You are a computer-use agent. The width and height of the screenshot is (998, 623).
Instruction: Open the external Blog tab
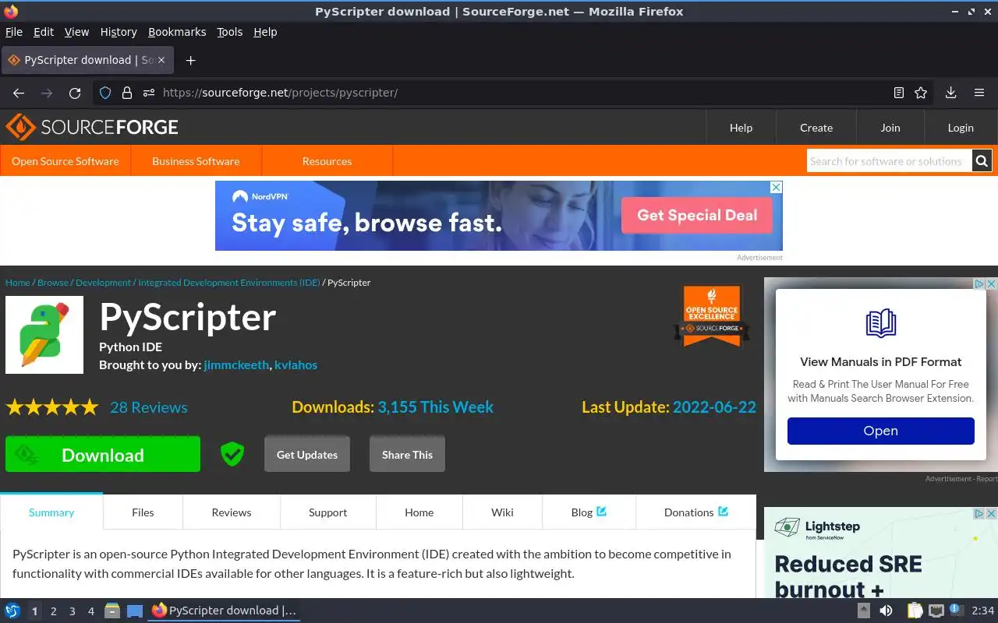(x=589, y=512)
